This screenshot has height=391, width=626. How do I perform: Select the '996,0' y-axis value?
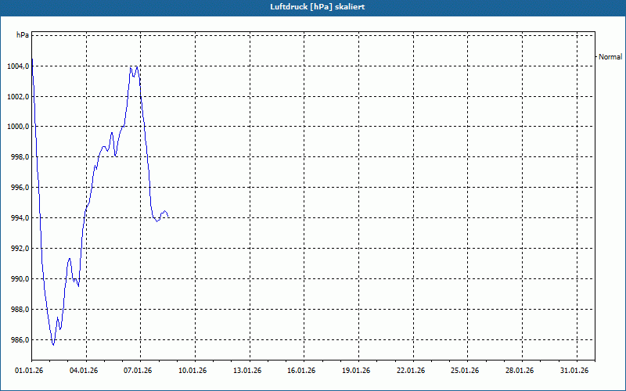(x=20, y=188)
